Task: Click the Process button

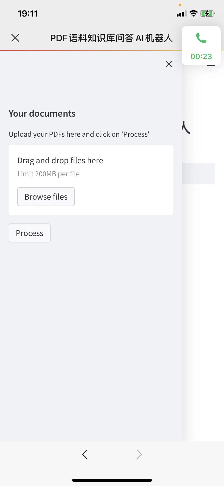Action: click(29, 233)
